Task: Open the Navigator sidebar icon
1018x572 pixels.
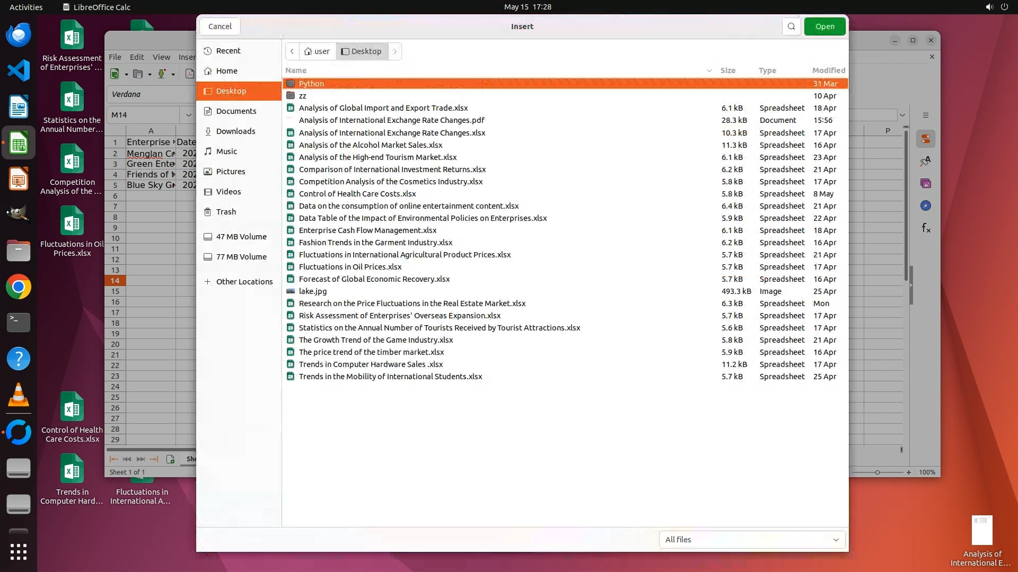Action: pyautogui.click(x=926, y=205)
